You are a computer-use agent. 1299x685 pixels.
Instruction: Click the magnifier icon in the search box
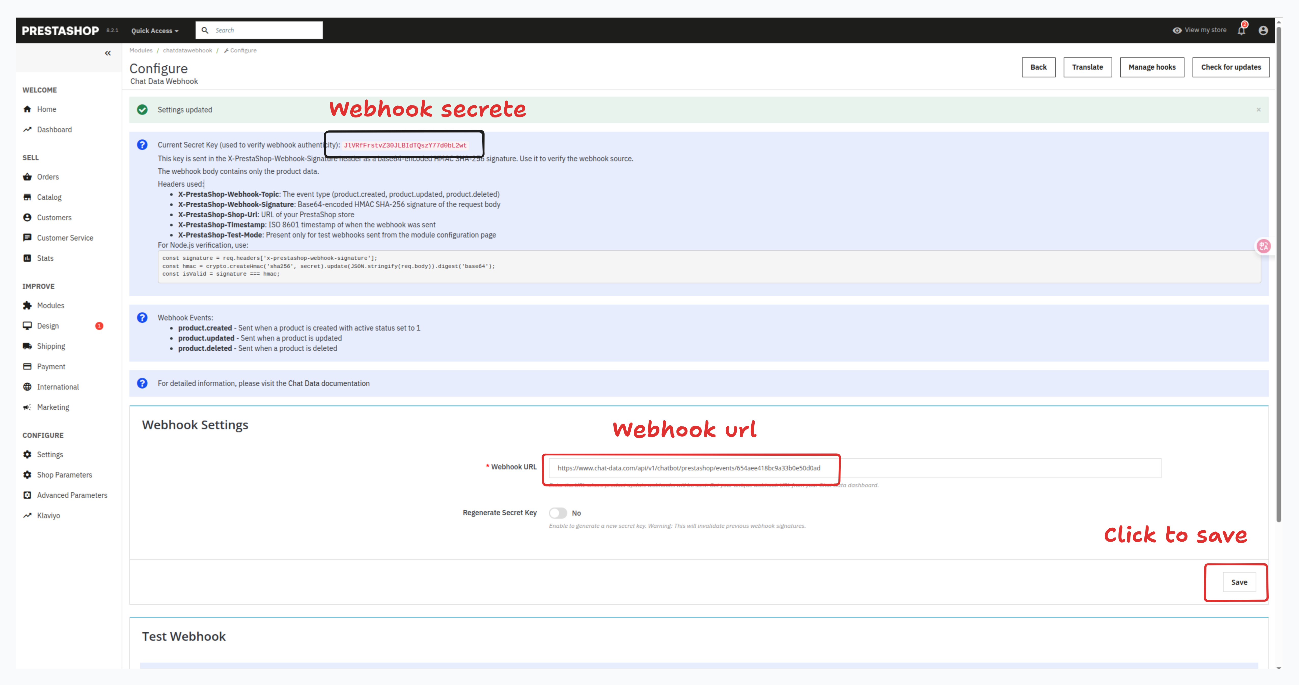coord(205,30)
